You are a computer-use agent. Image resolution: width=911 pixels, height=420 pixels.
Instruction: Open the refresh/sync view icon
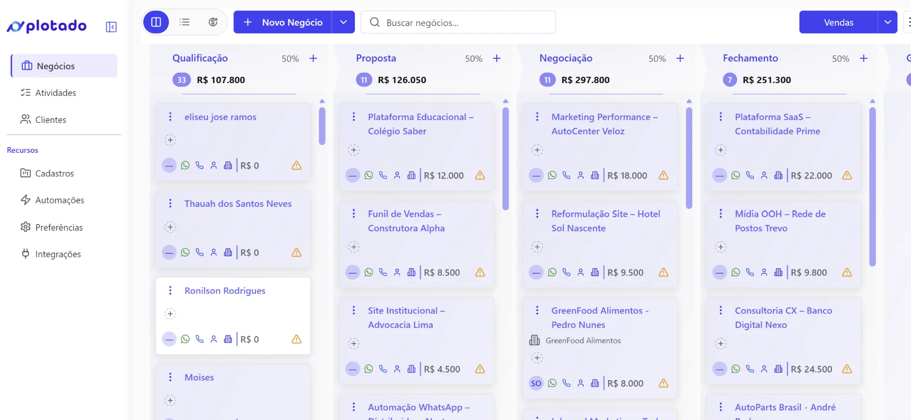pyautogui.click(x=213, y=22)
